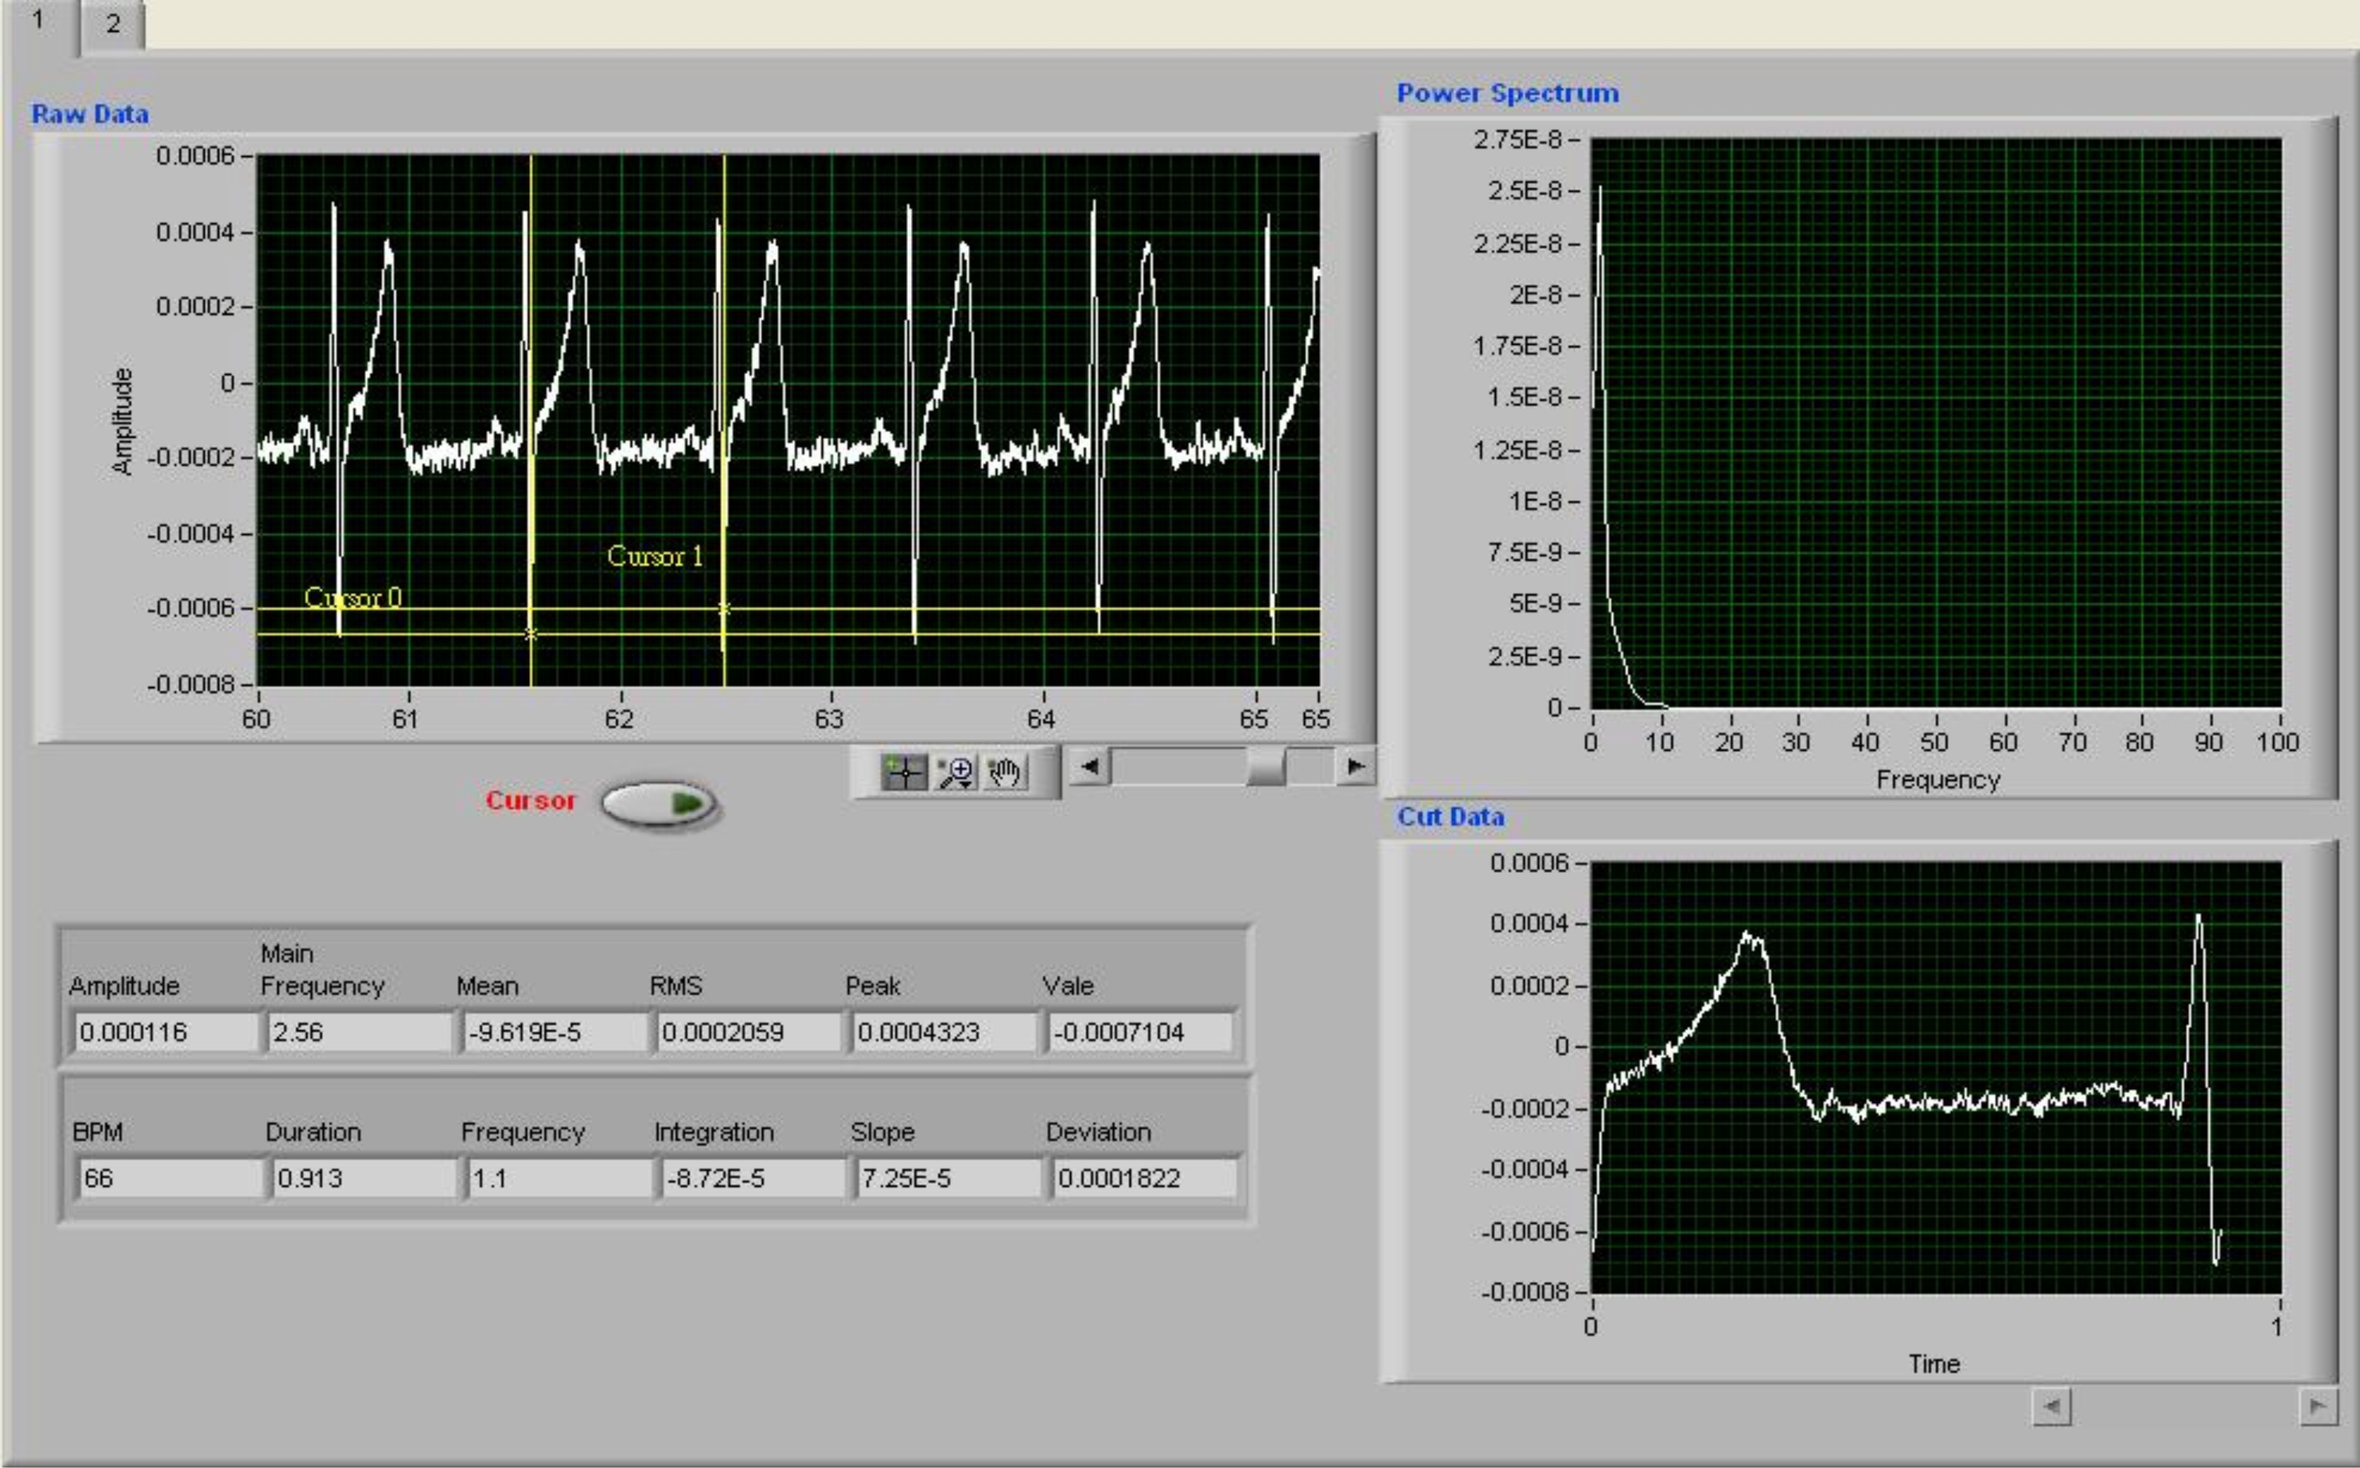Click the -0.0008 label on Raw Data y-axis

(x=192, y=684)
